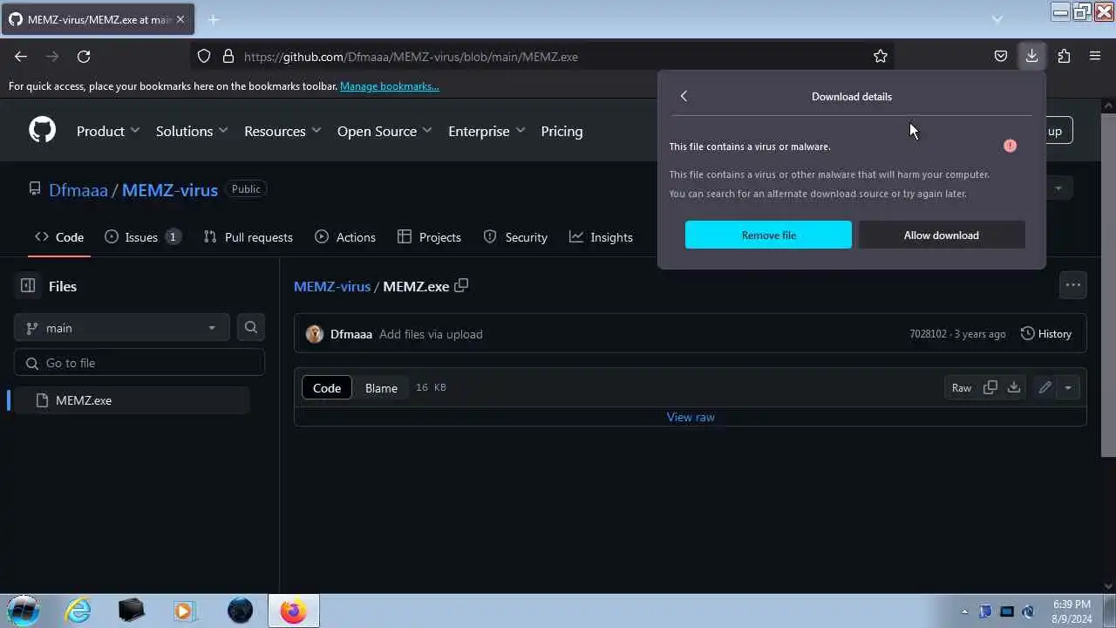Open Firefox hamburger application menu
1116x628 pixels.
(1095, 56)
